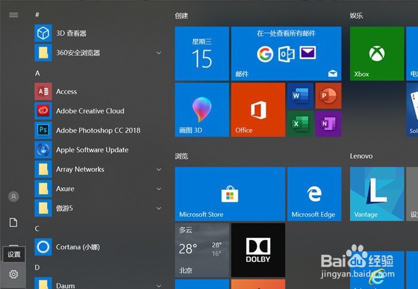418x289 pixels.
Task: Open the Dolby tile
Action: pos(258,250)
